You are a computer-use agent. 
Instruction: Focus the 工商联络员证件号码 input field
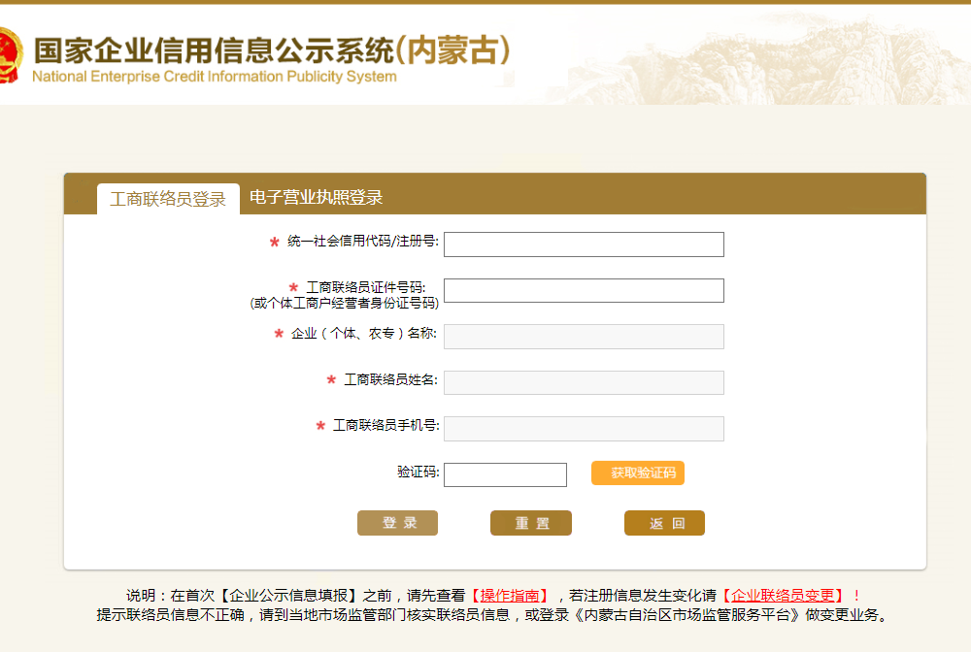click(584, 291)
